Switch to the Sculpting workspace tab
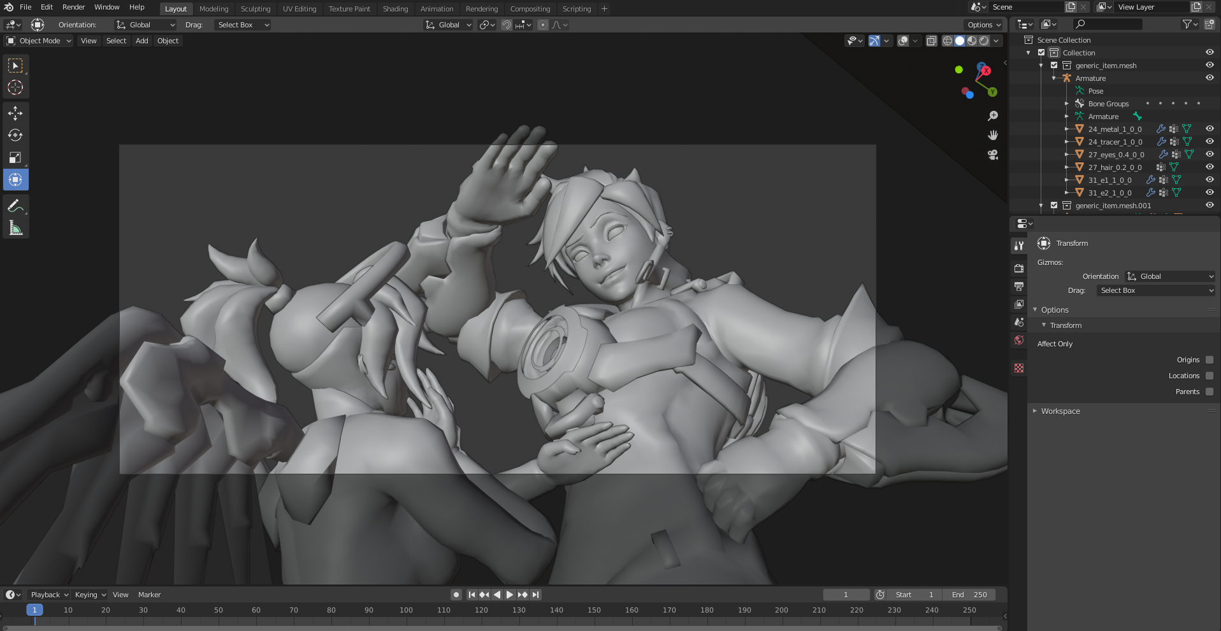 coord(256,9)
